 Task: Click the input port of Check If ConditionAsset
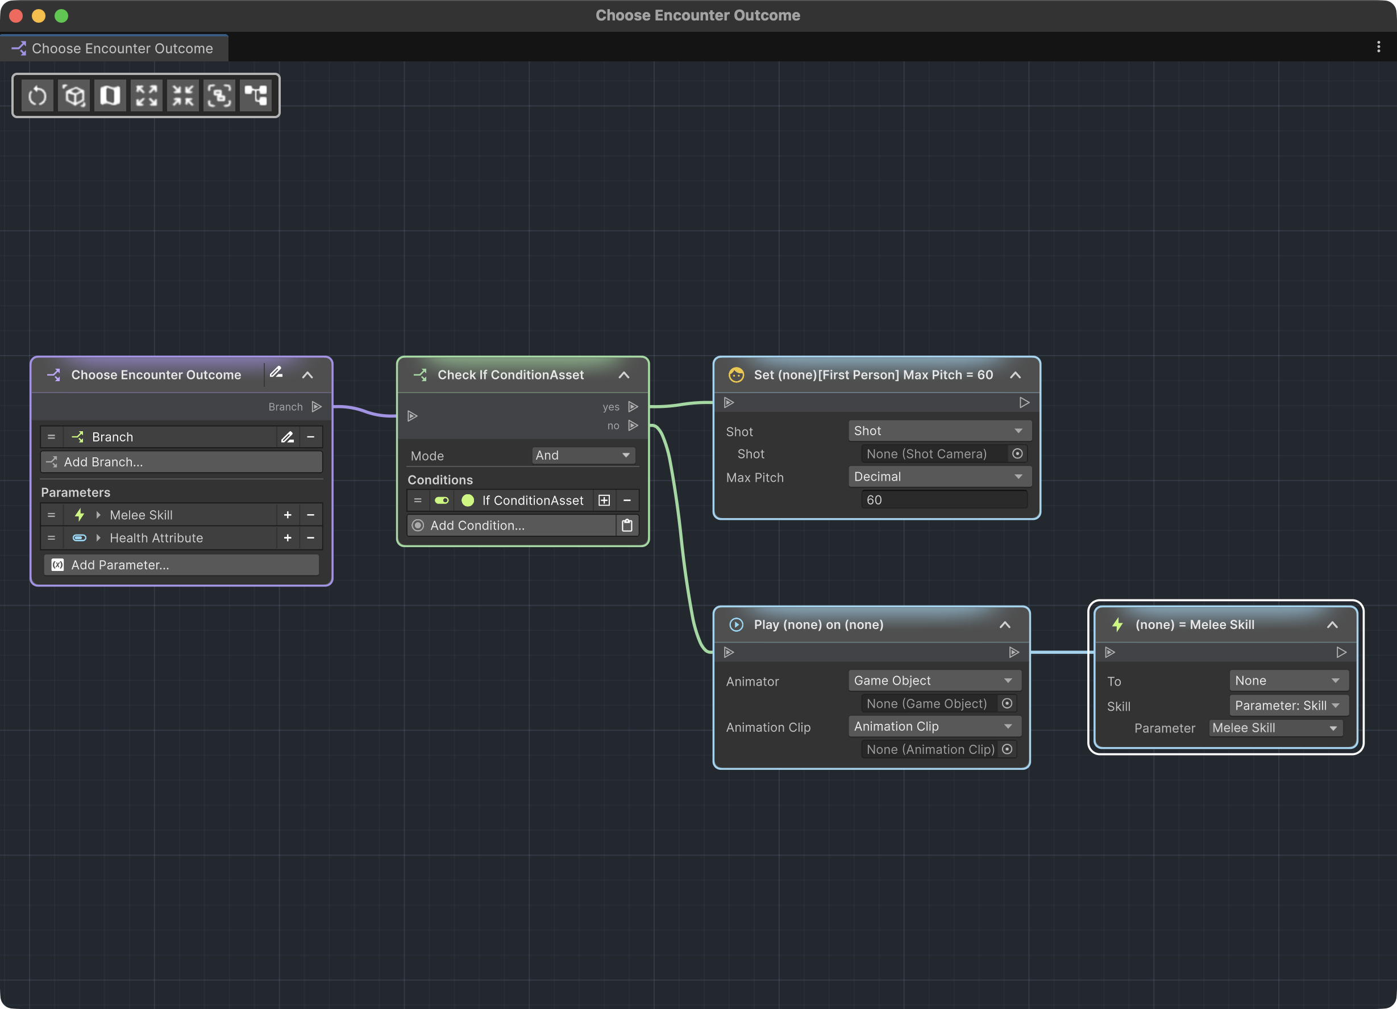pyautogui.click(x=413, y=416)
